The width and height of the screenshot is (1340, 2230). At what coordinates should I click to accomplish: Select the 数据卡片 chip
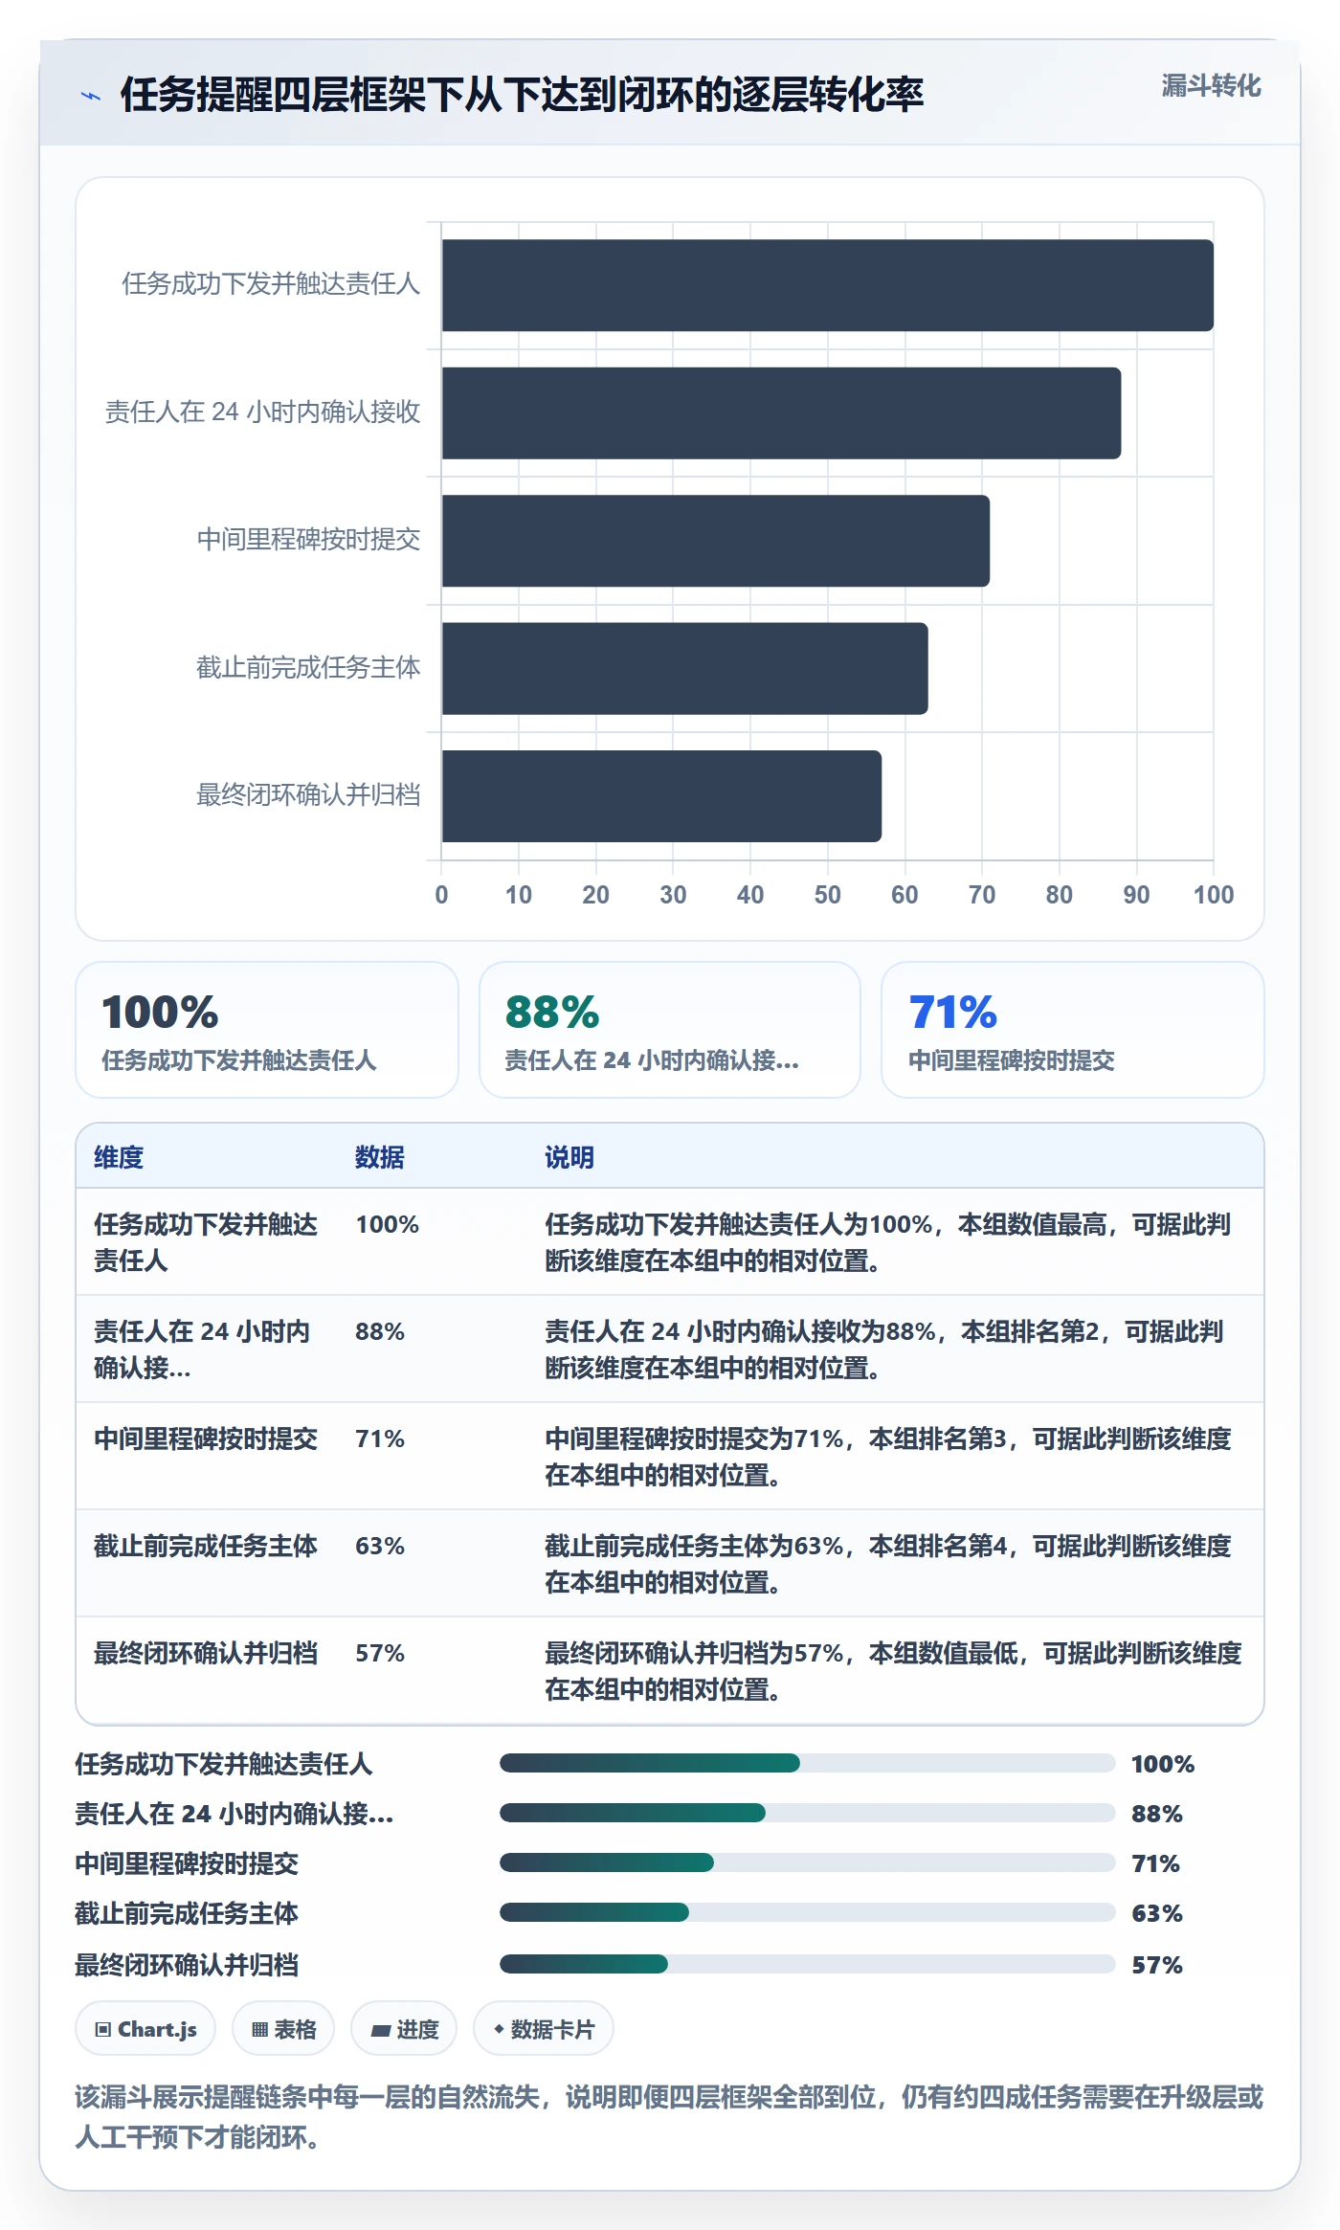pos(544,2029)
